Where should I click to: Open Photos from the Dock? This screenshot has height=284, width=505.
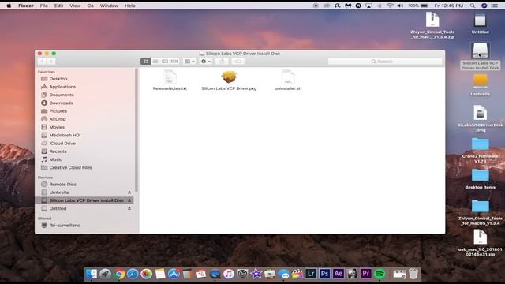[x=146, y=274]
